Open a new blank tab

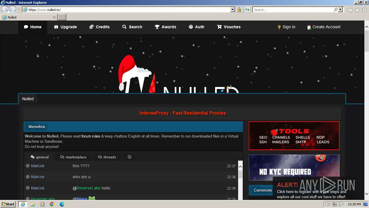tap(62, 17)
